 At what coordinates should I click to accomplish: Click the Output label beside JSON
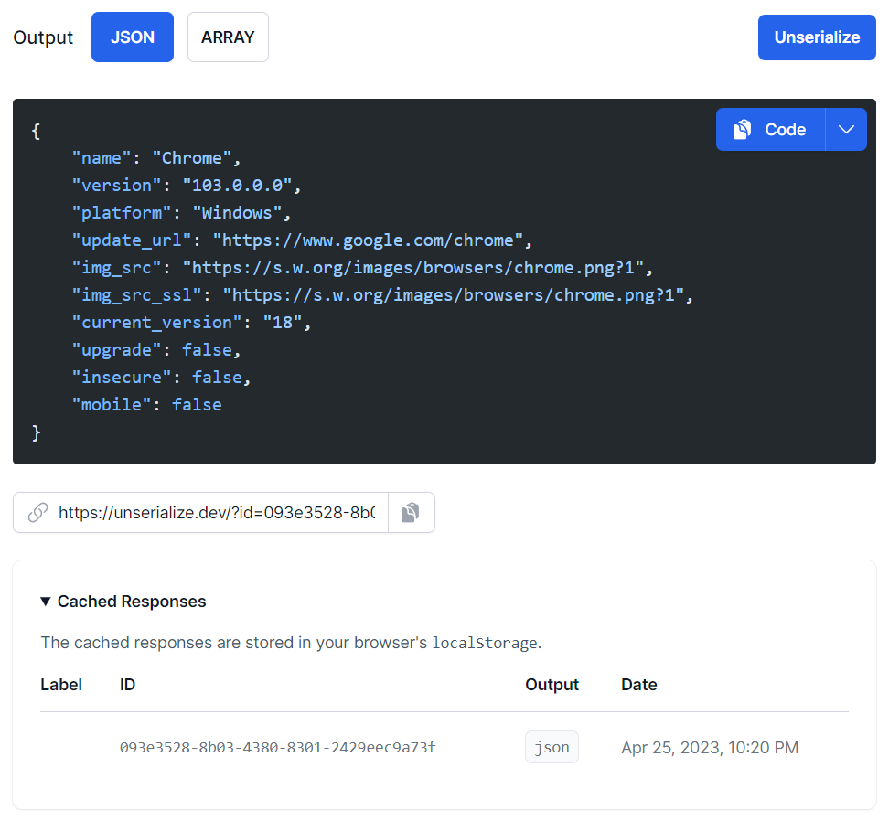(x=43, y=37)
